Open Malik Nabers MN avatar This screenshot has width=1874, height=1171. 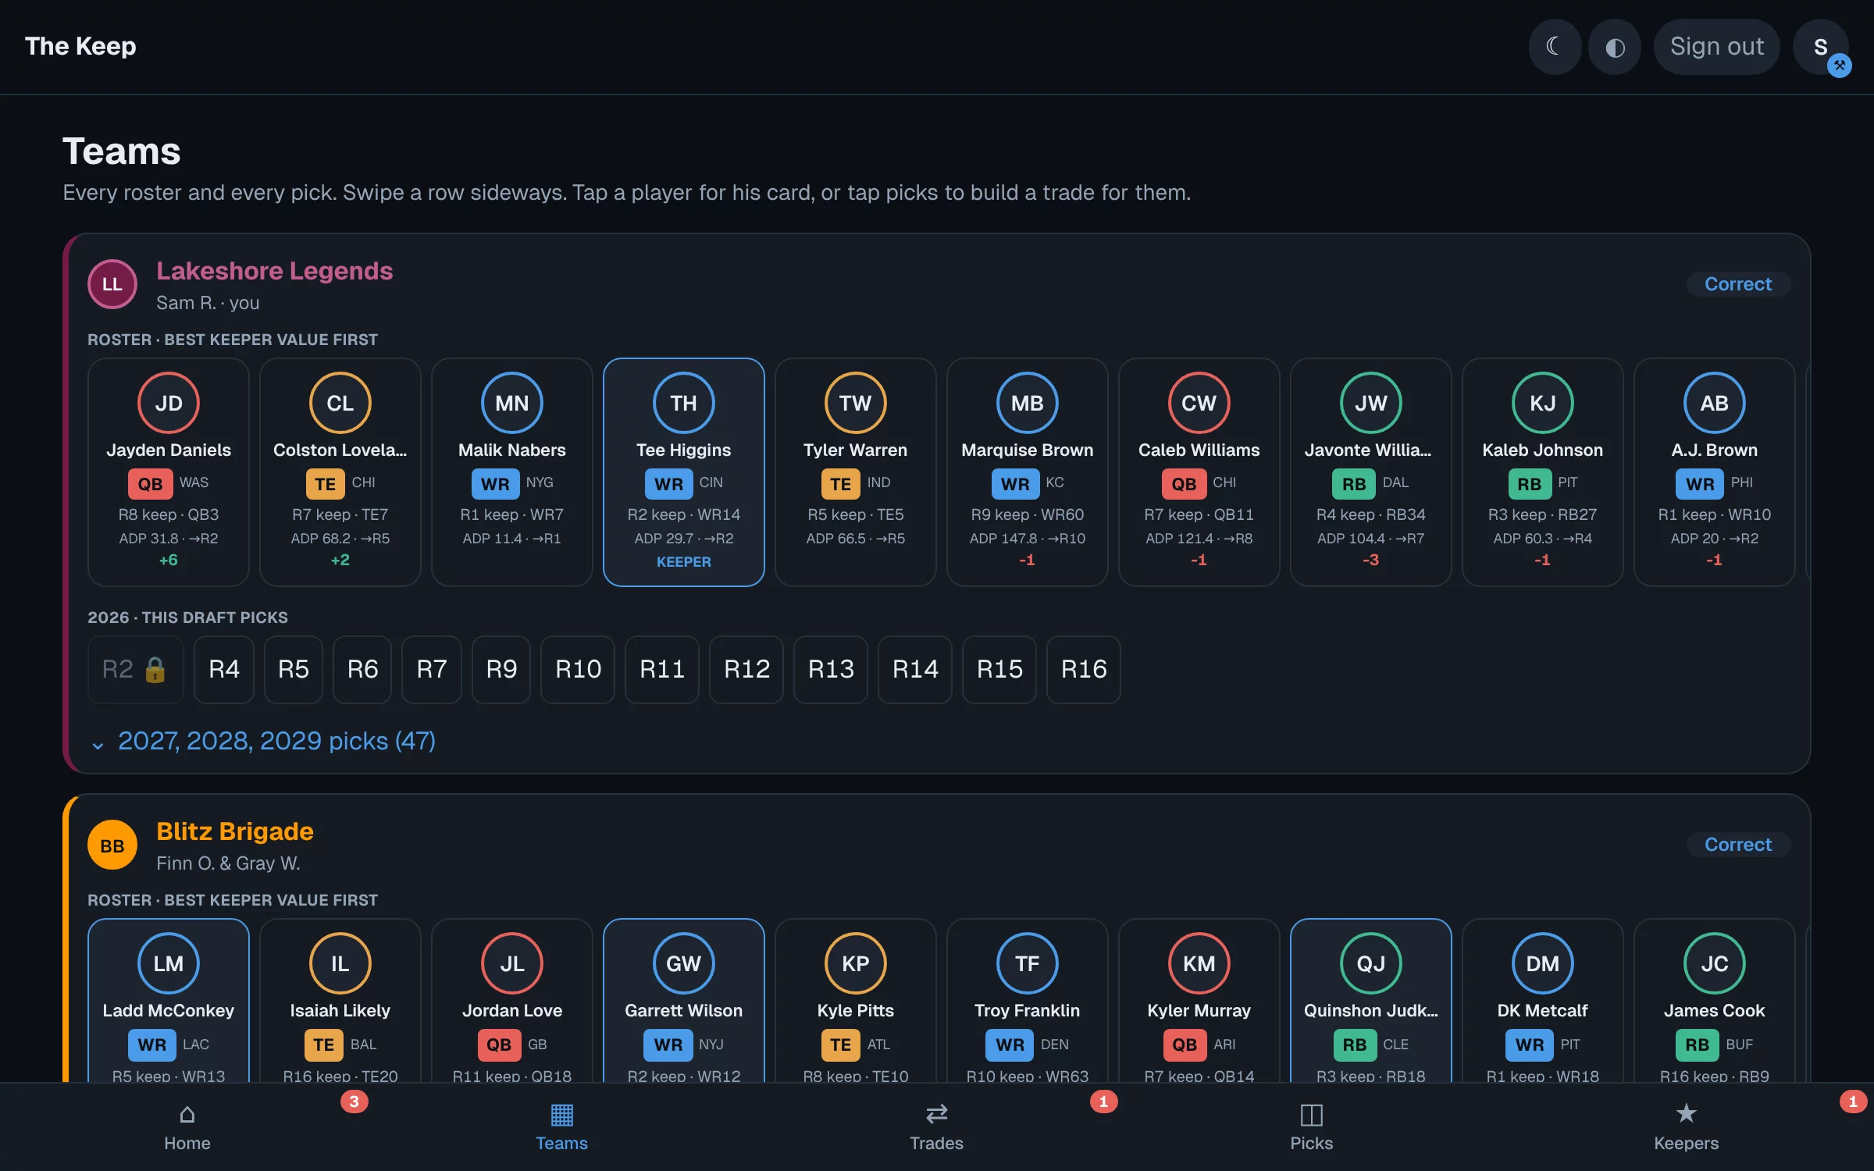click(512, 403)
